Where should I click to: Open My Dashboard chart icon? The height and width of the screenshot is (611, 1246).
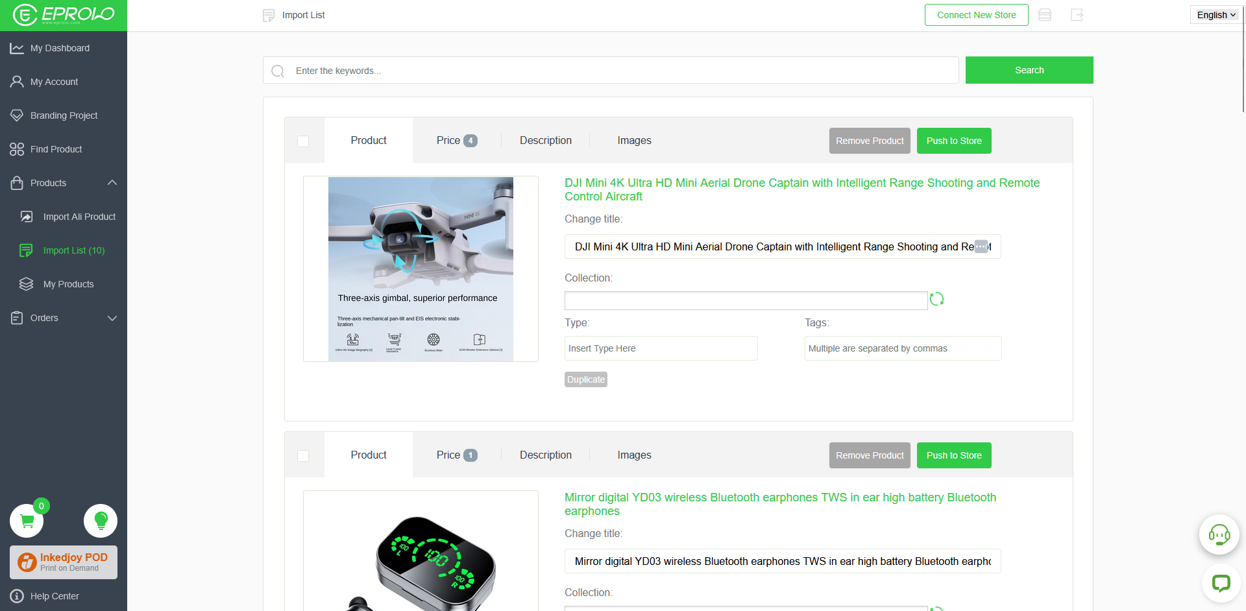click(17, 48)
